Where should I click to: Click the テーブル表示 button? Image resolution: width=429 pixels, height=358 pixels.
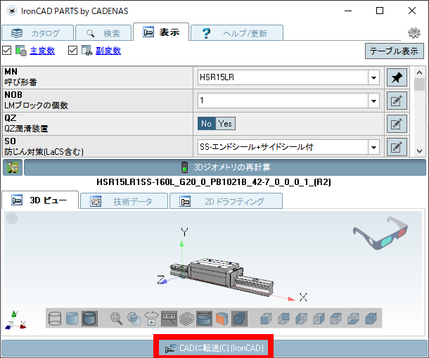click(x=395, y=51)
